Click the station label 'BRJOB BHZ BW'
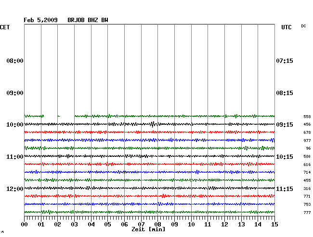Viewport: 313px width, 237px height. [x=88, y=20]
